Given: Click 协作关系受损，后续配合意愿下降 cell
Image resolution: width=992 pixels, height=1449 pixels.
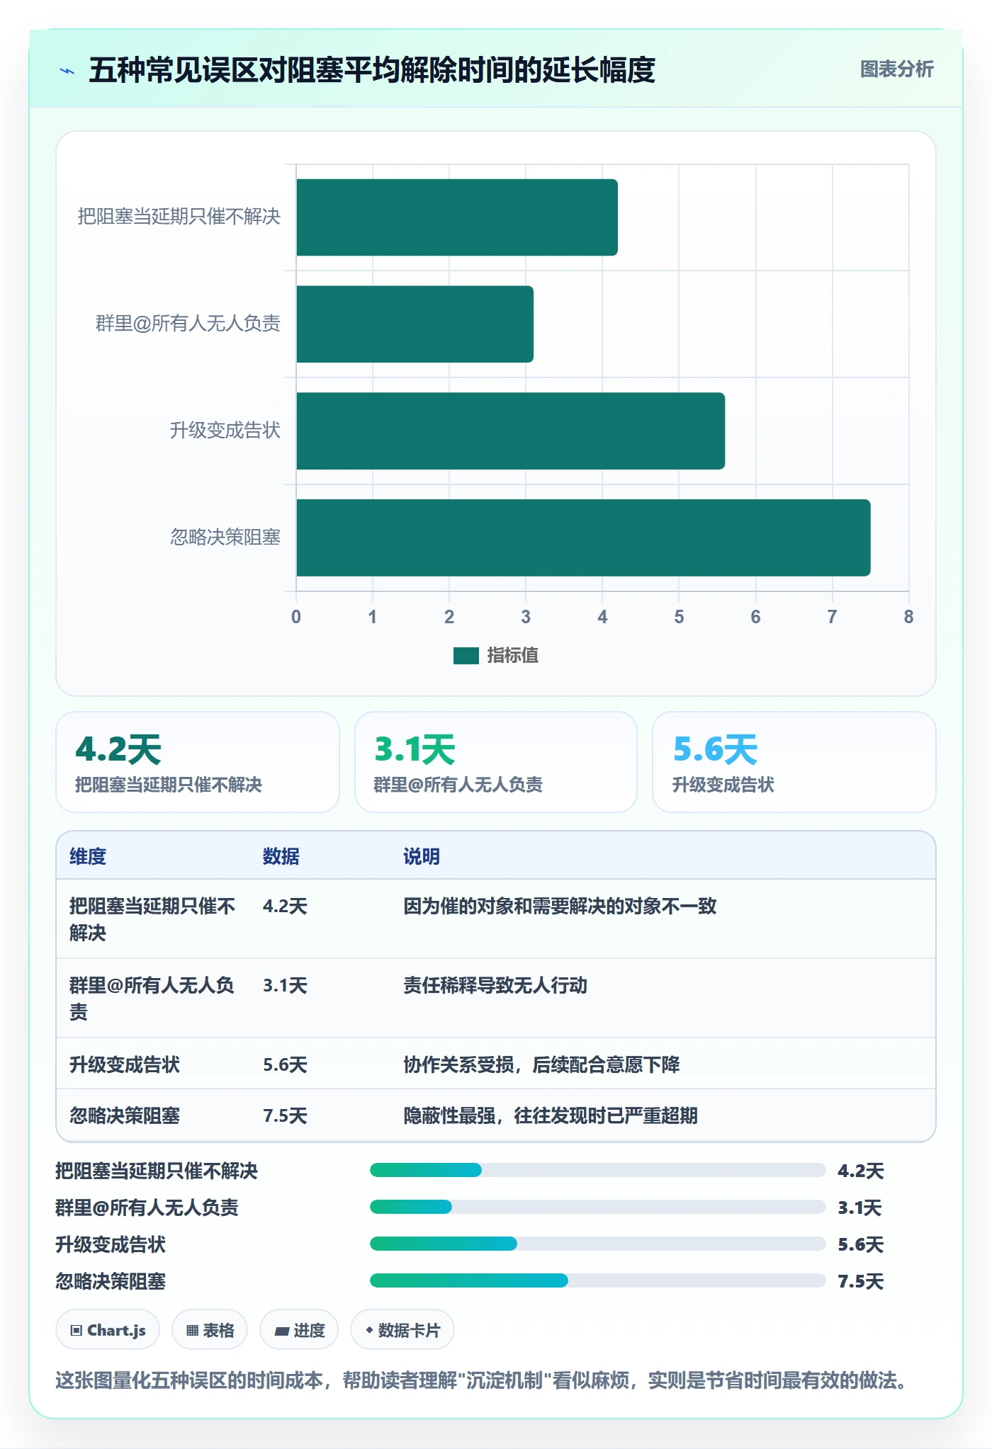Looking at the screenshot, I should 541,1065.
